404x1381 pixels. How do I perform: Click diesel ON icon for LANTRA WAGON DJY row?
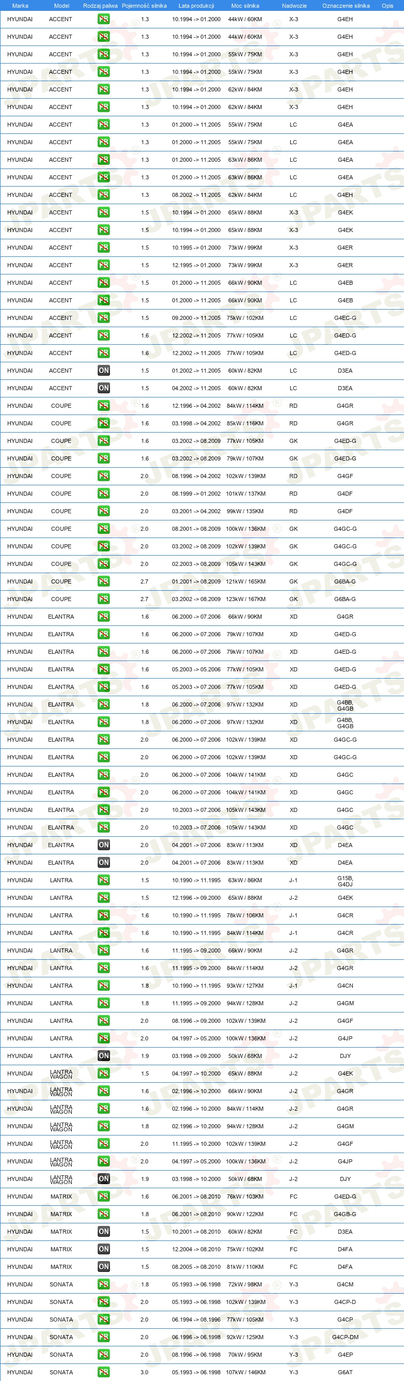point(103,1179)
